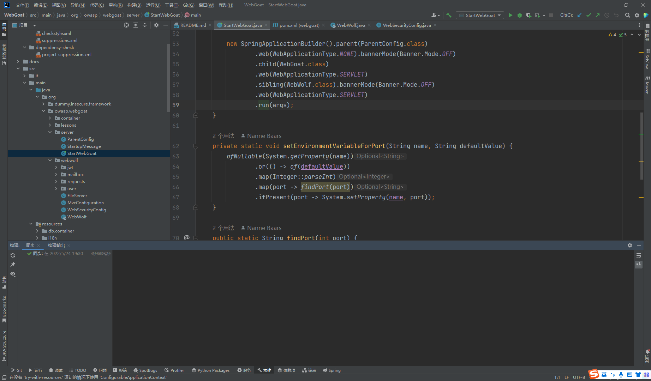651x381 pixels.
Task: Toggle soft-wrap in build output
Action: click(639, 255)
